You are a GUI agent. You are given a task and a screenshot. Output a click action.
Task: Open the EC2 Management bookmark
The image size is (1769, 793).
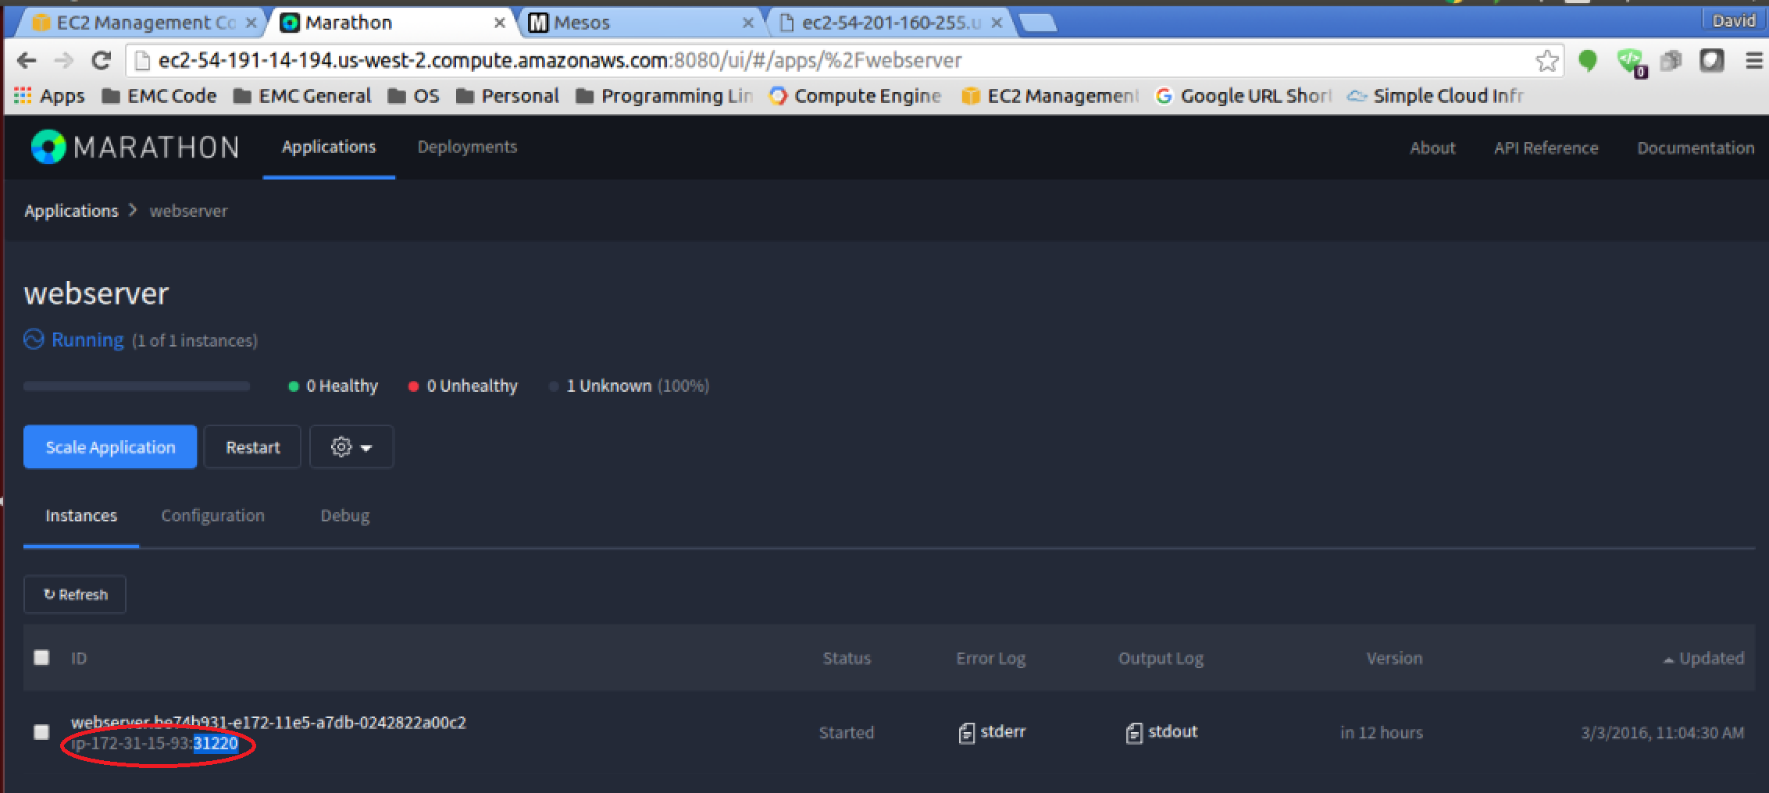click(x=1050, y=96)
